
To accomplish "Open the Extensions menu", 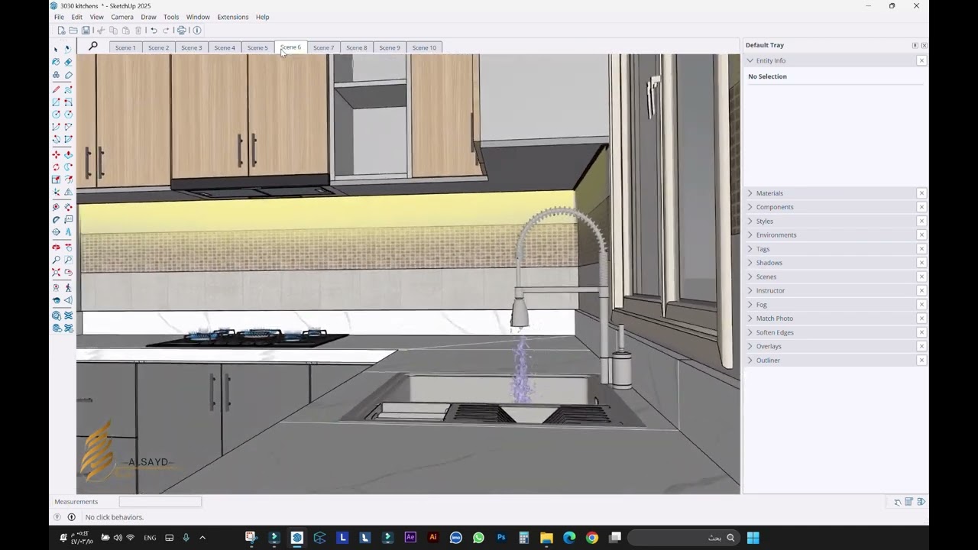I will 232,17.
